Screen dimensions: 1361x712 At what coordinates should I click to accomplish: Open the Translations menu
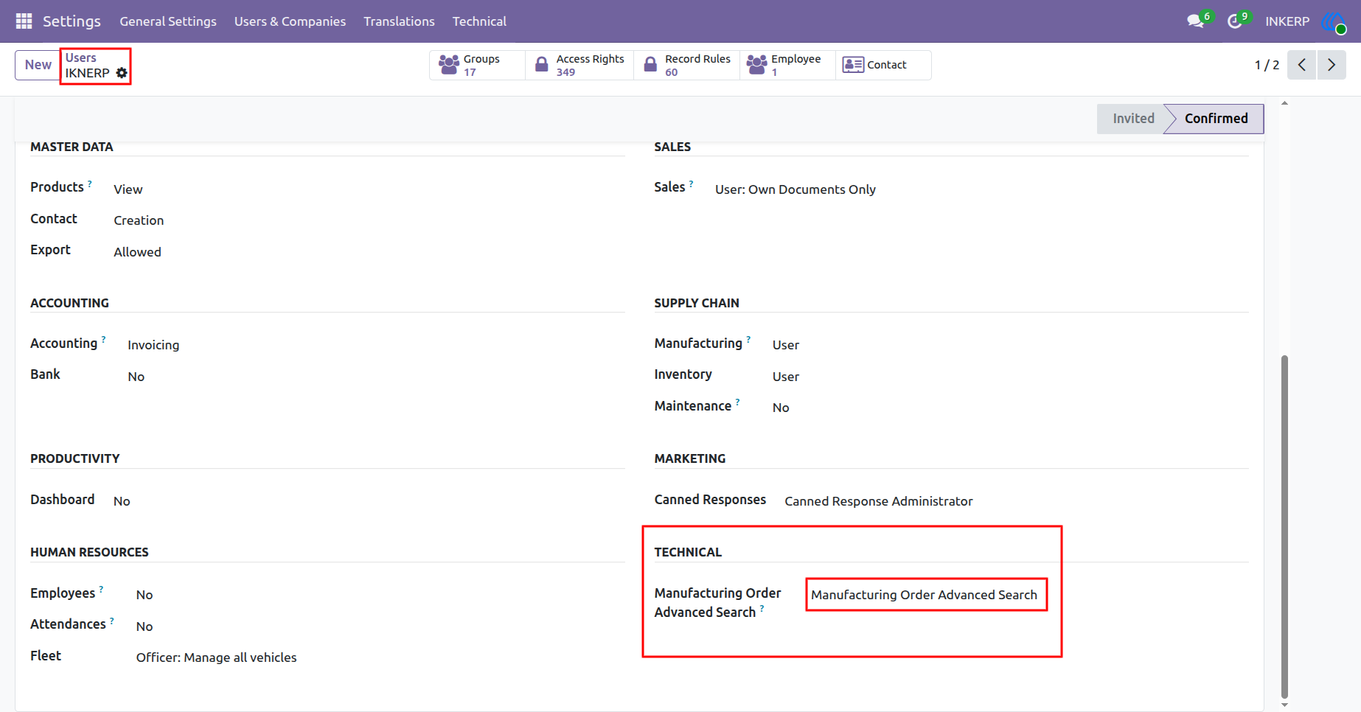point(399,21)
